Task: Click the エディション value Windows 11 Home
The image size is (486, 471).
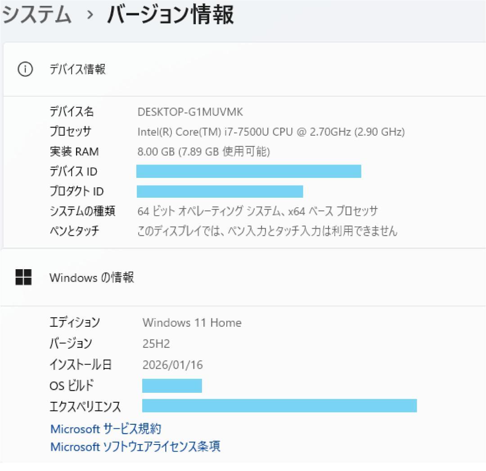Action: tap(192, 323)
